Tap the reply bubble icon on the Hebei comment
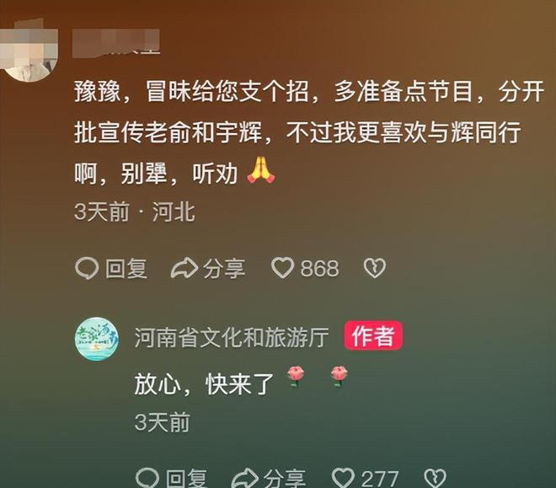The height and width of the screenshot is (488, 556). (x=87, y=268)
